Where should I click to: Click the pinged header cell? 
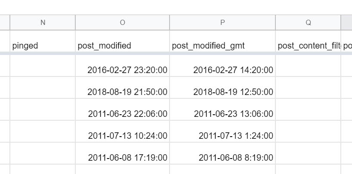pos(43,41)
